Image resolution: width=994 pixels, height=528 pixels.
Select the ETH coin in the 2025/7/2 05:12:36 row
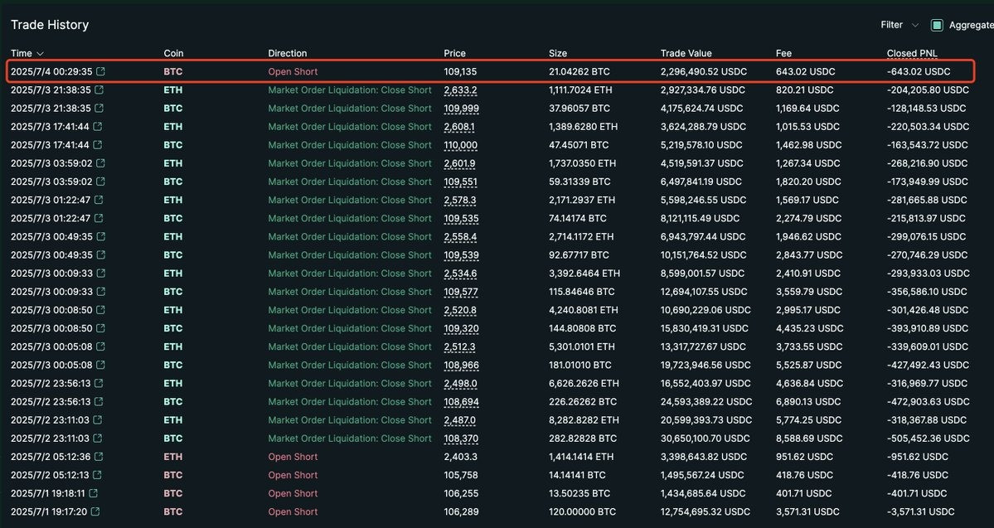[173, 457]
